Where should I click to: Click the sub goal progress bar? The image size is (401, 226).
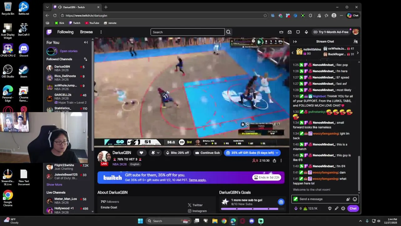pyautogui.click(x=253, y=209)
